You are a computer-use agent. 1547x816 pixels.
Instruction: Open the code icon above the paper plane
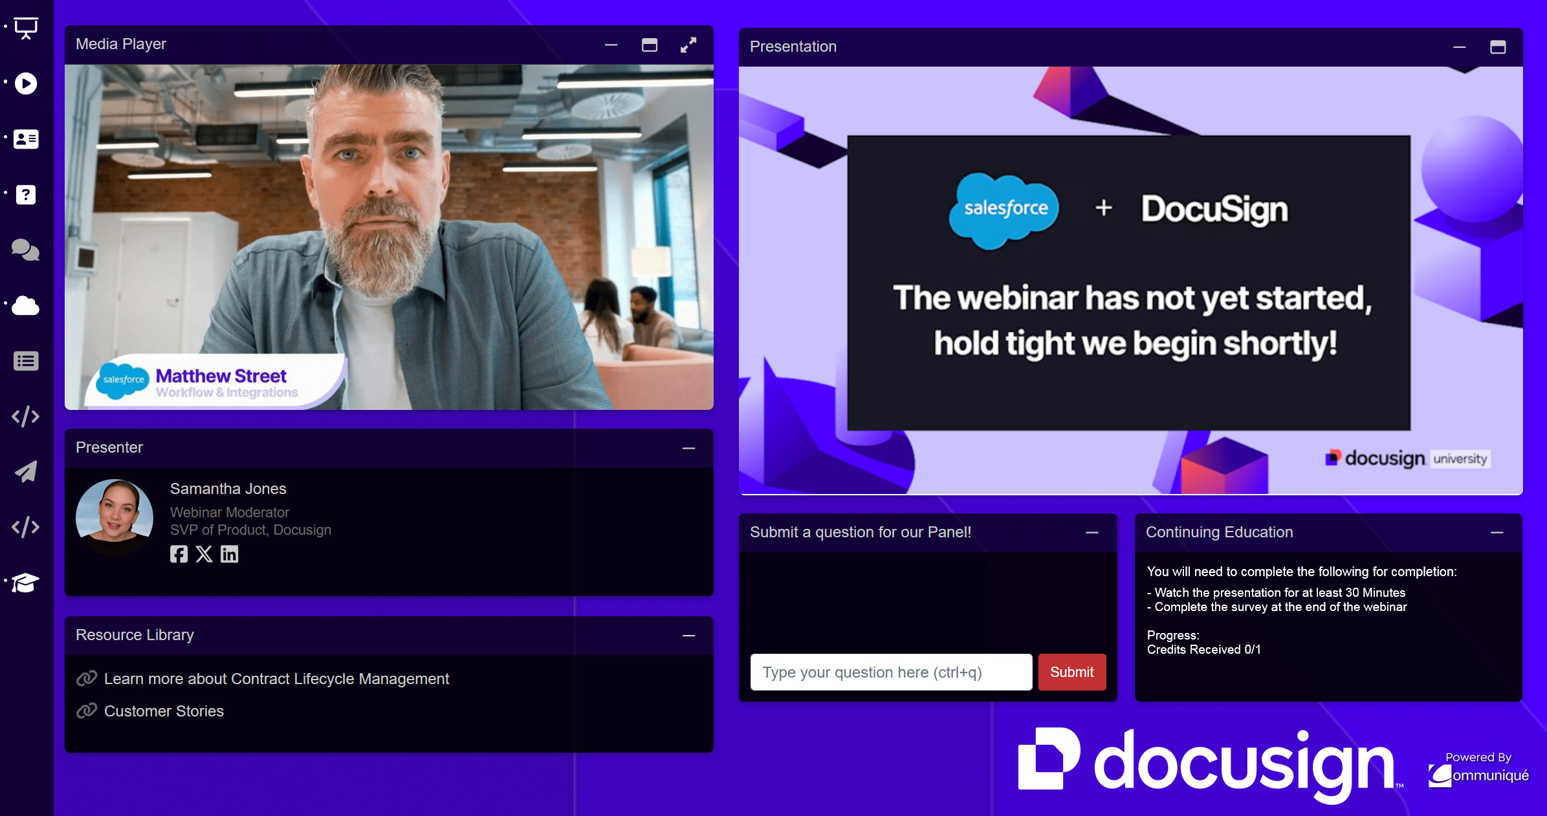coord(26,416)
